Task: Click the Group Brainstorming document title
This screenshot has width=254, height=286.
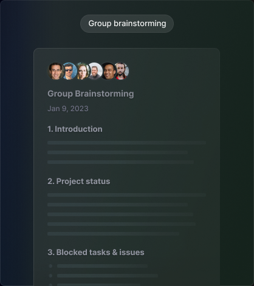Action: pos(91,94)
